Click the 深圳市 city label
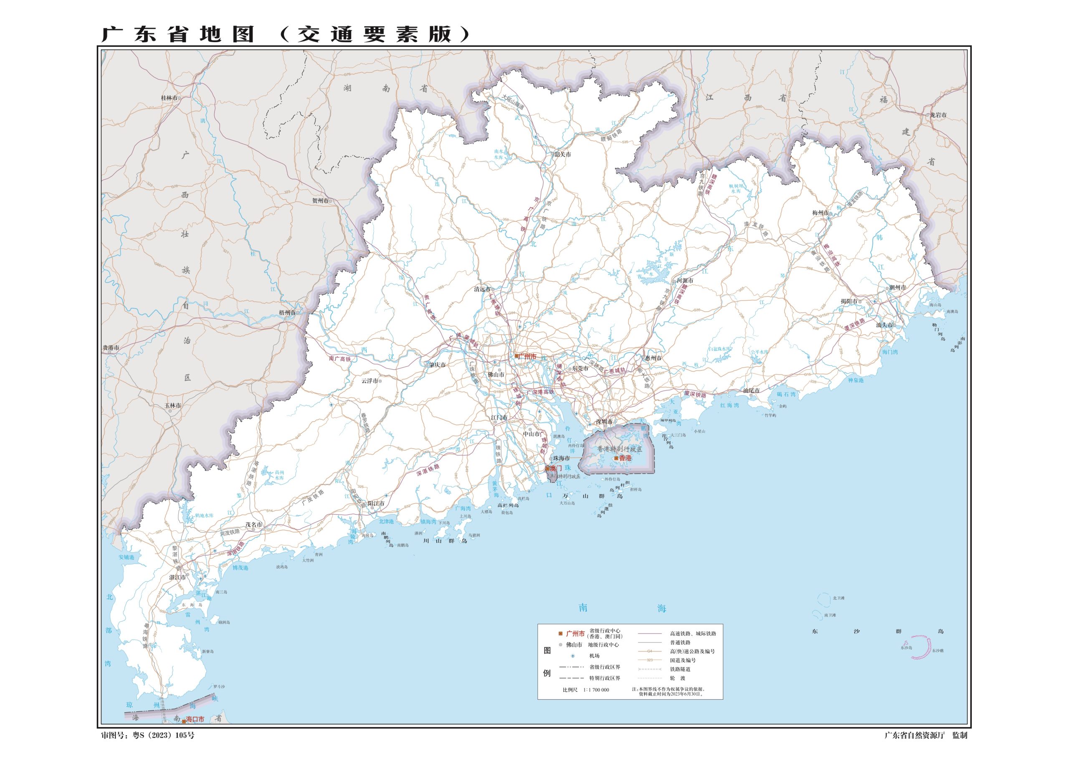 [x=604, y=422]
